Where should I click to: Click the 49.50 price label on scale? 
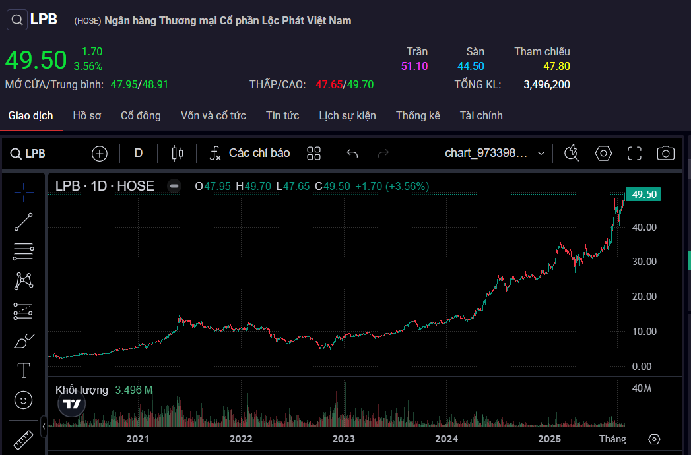coord(643,195)
